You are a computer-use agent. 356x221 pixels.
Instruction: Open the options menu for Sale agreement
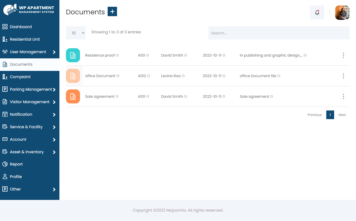click(343, 96)
